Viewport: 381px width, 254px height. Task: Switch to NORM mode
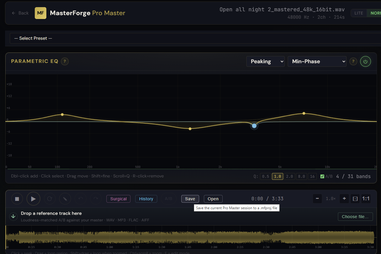[374, 13]
